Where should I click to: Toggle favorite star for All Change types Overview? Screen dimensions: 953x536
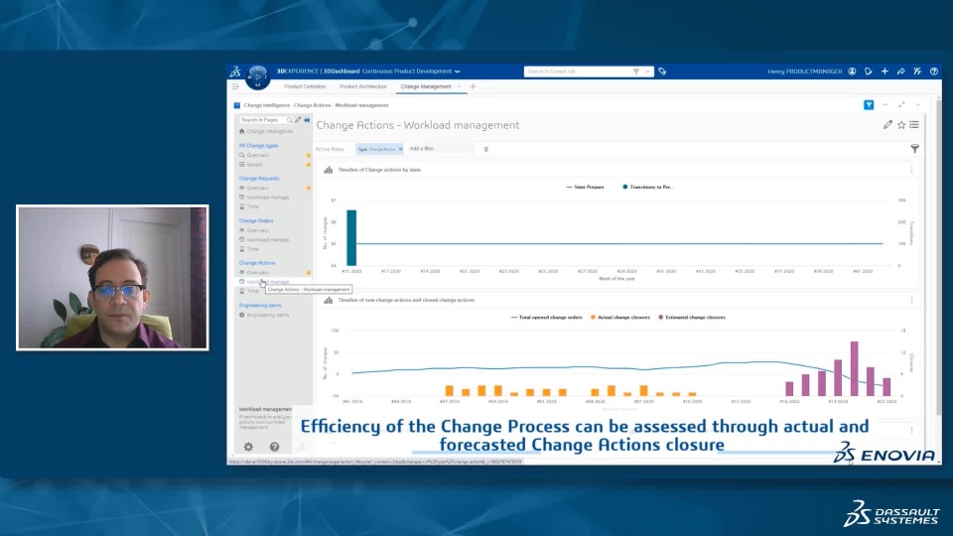(x=309, y=156)
